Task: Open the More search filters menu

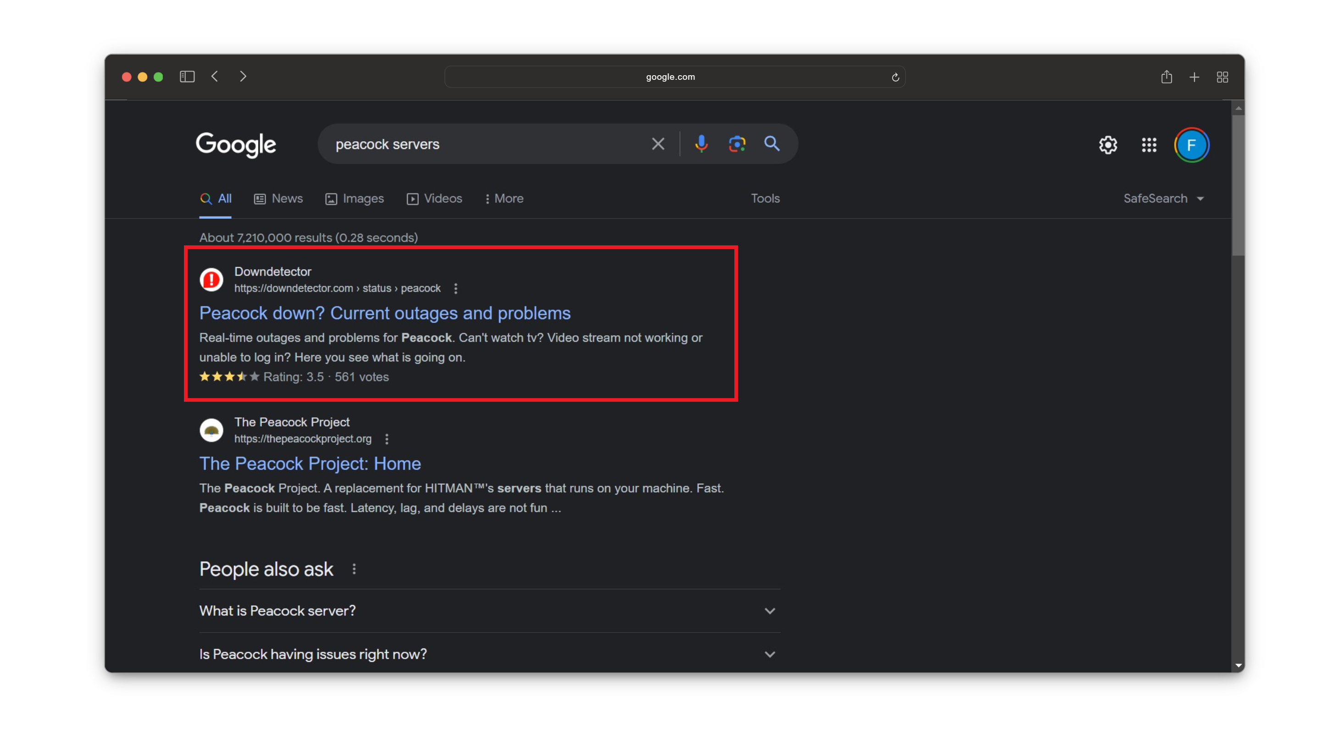Action: click(504, 199)
